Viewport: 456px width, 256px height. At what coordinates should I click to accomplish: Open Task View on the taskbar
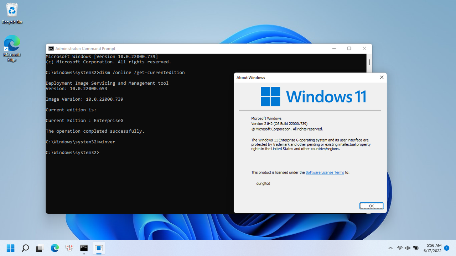coord(40,248)
